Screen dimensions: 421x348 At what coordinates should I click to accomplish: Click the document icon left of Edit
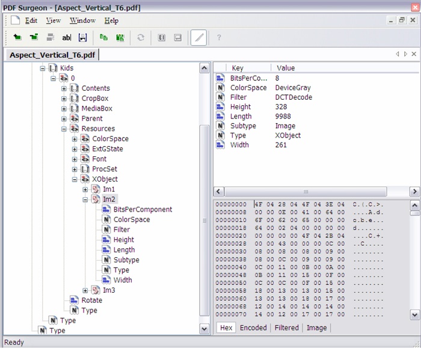(x=15, y=20)
